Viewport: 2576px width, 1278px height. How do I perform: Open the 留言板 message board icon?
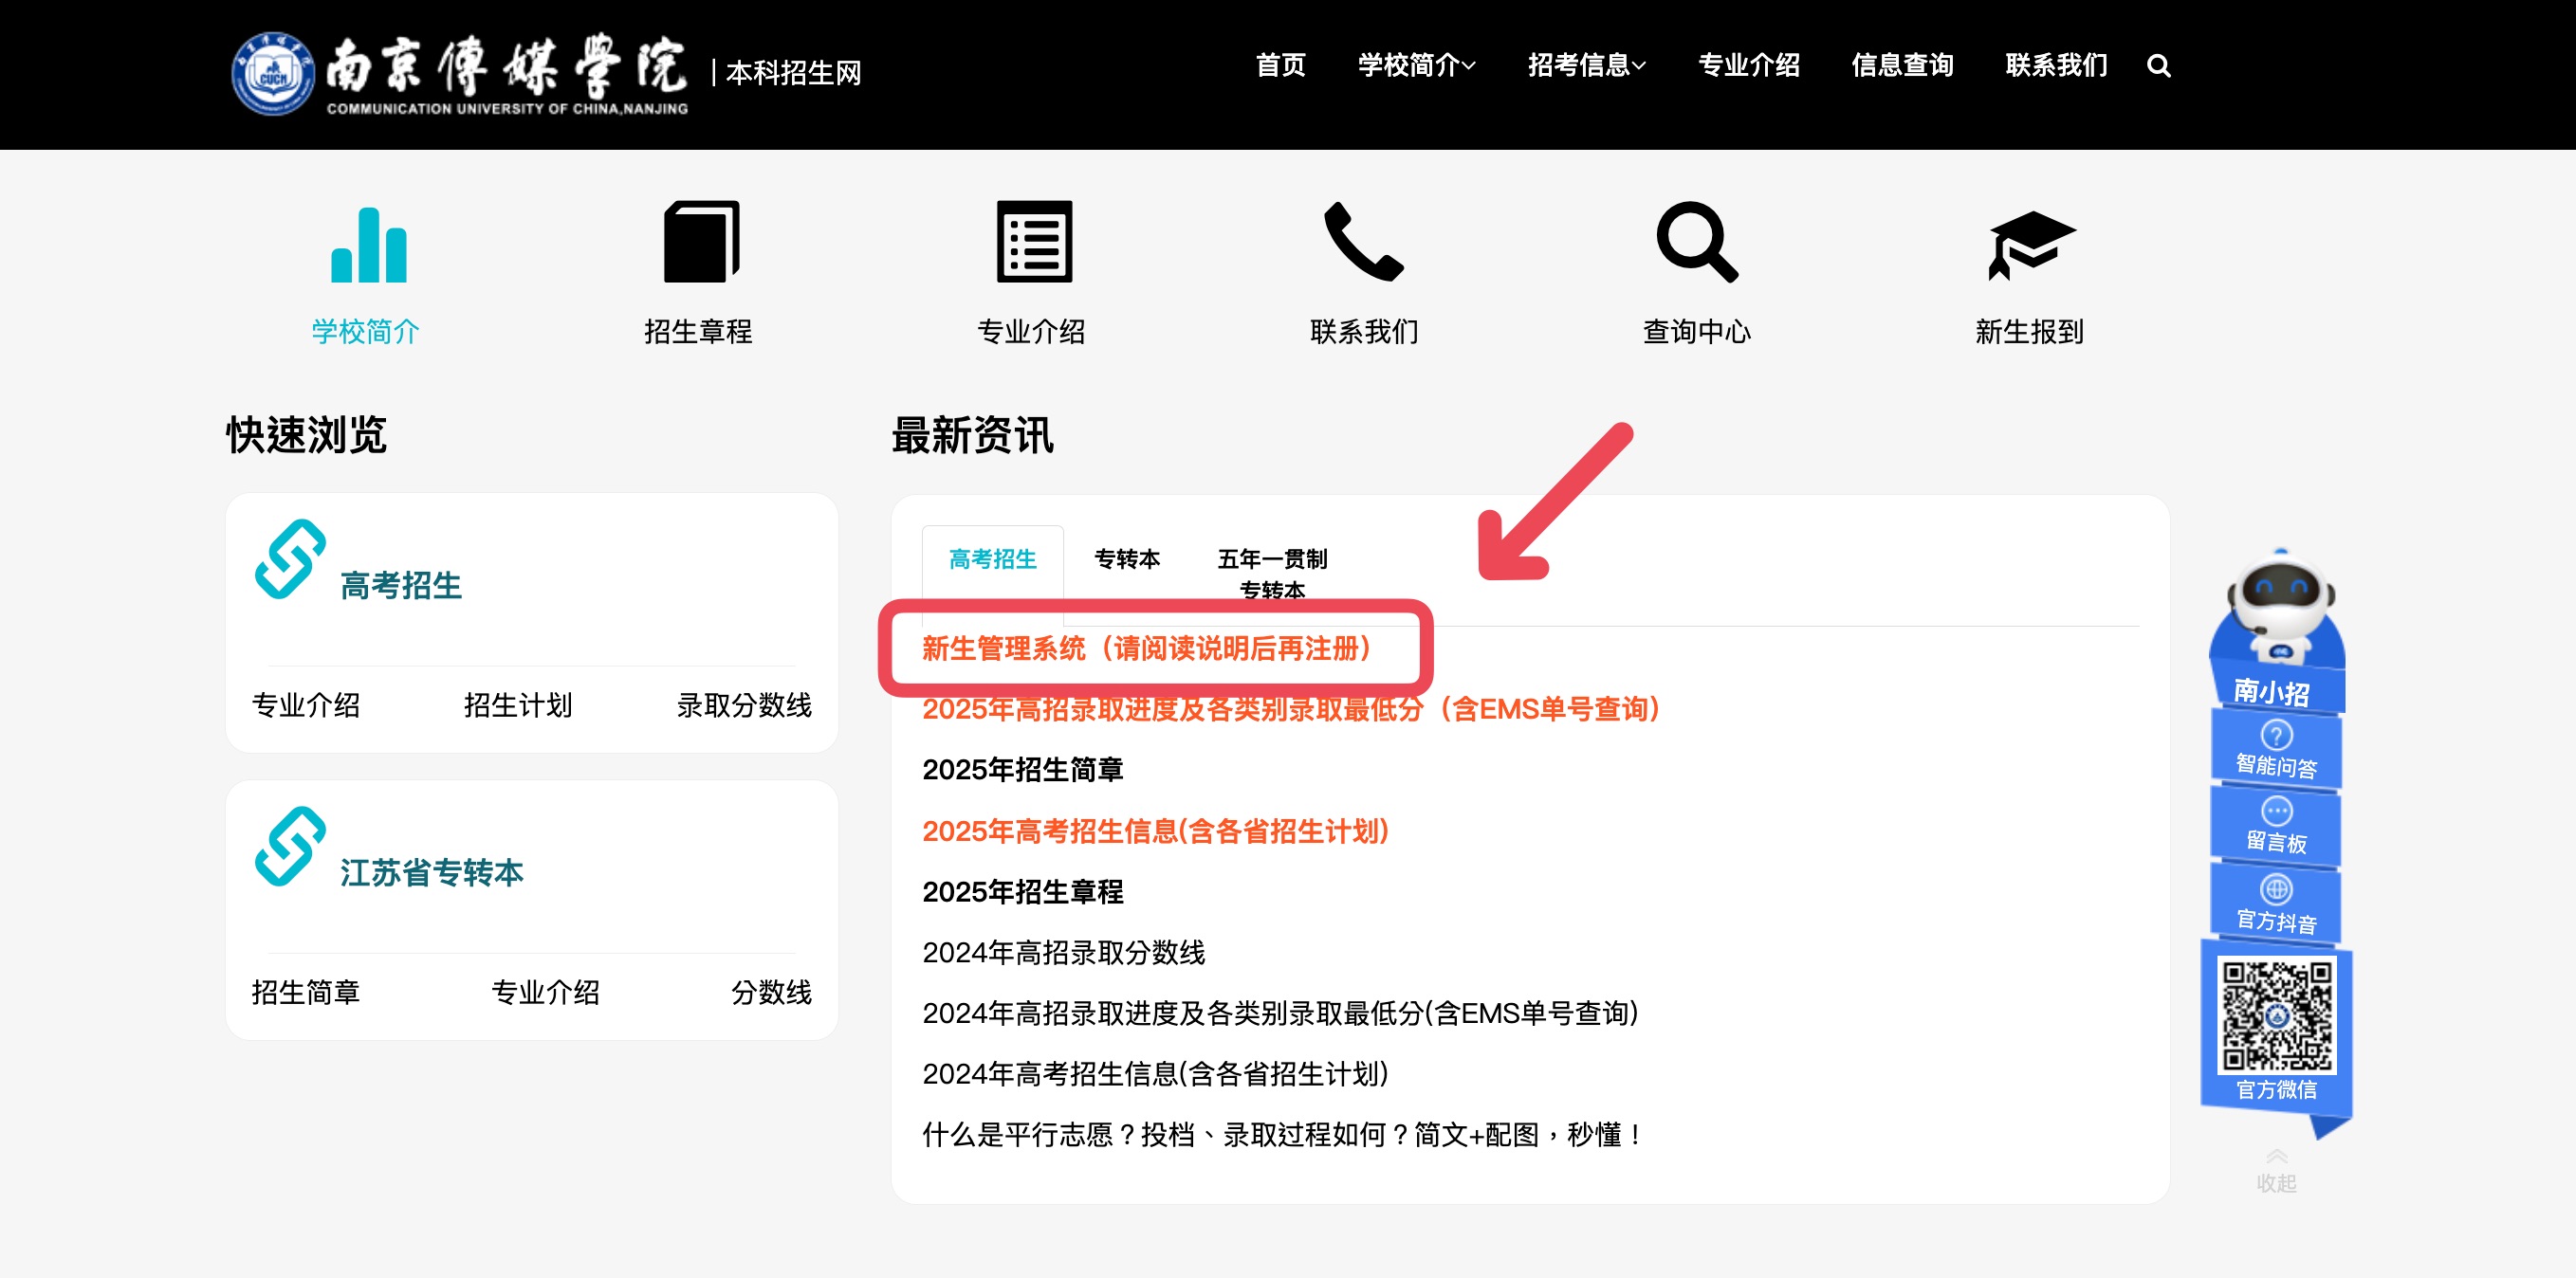2276,826
